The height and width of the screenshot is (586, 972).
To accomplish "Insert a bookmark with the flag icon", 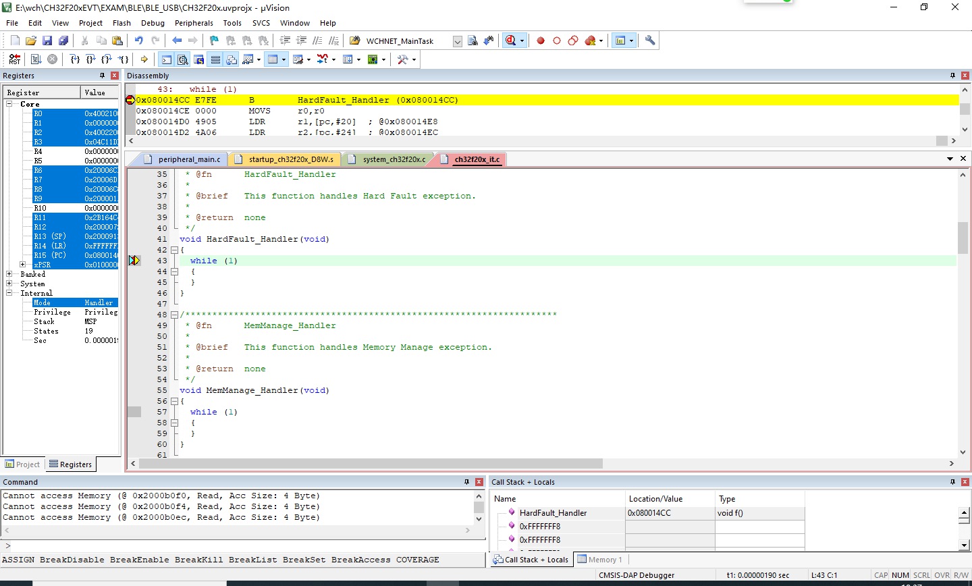I will tap(215, 41).
